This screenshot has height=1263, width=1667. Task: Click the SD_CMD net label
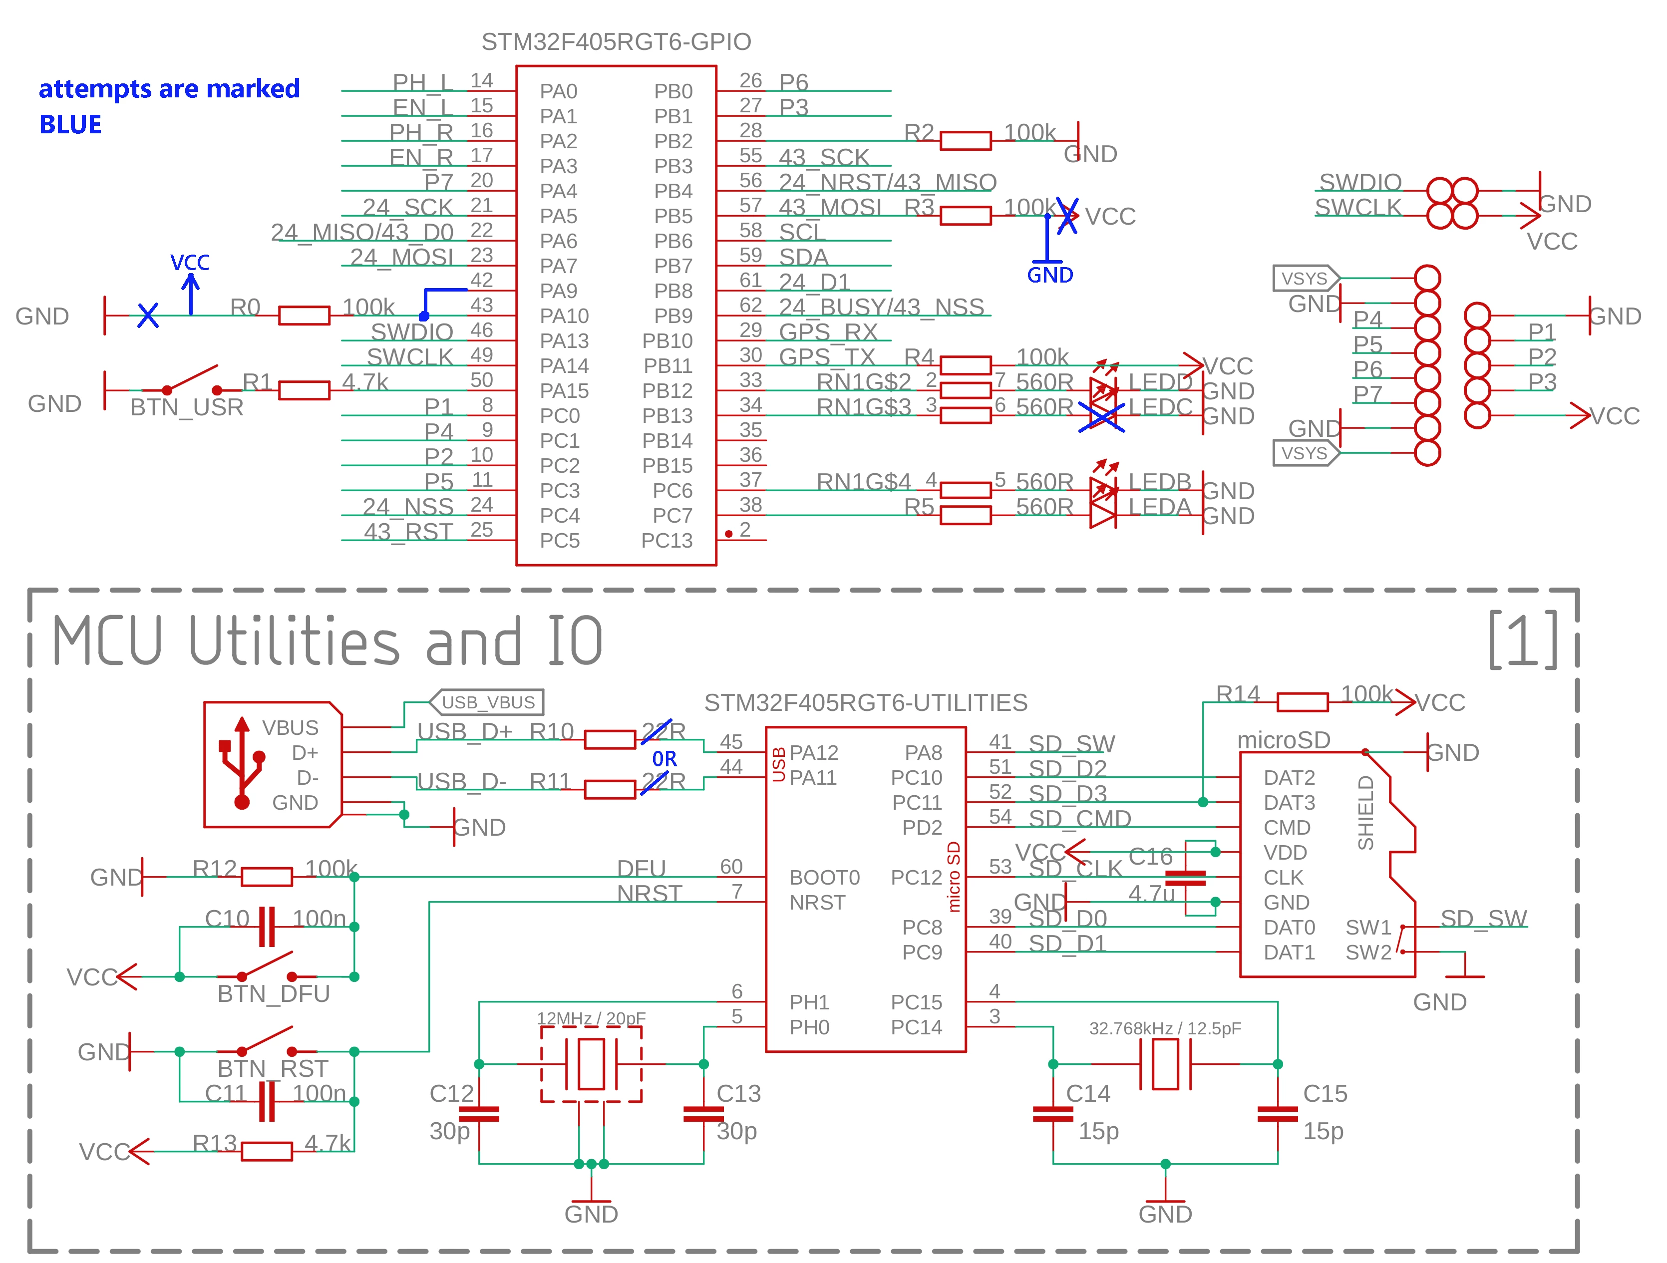(x=1080, y=819)
